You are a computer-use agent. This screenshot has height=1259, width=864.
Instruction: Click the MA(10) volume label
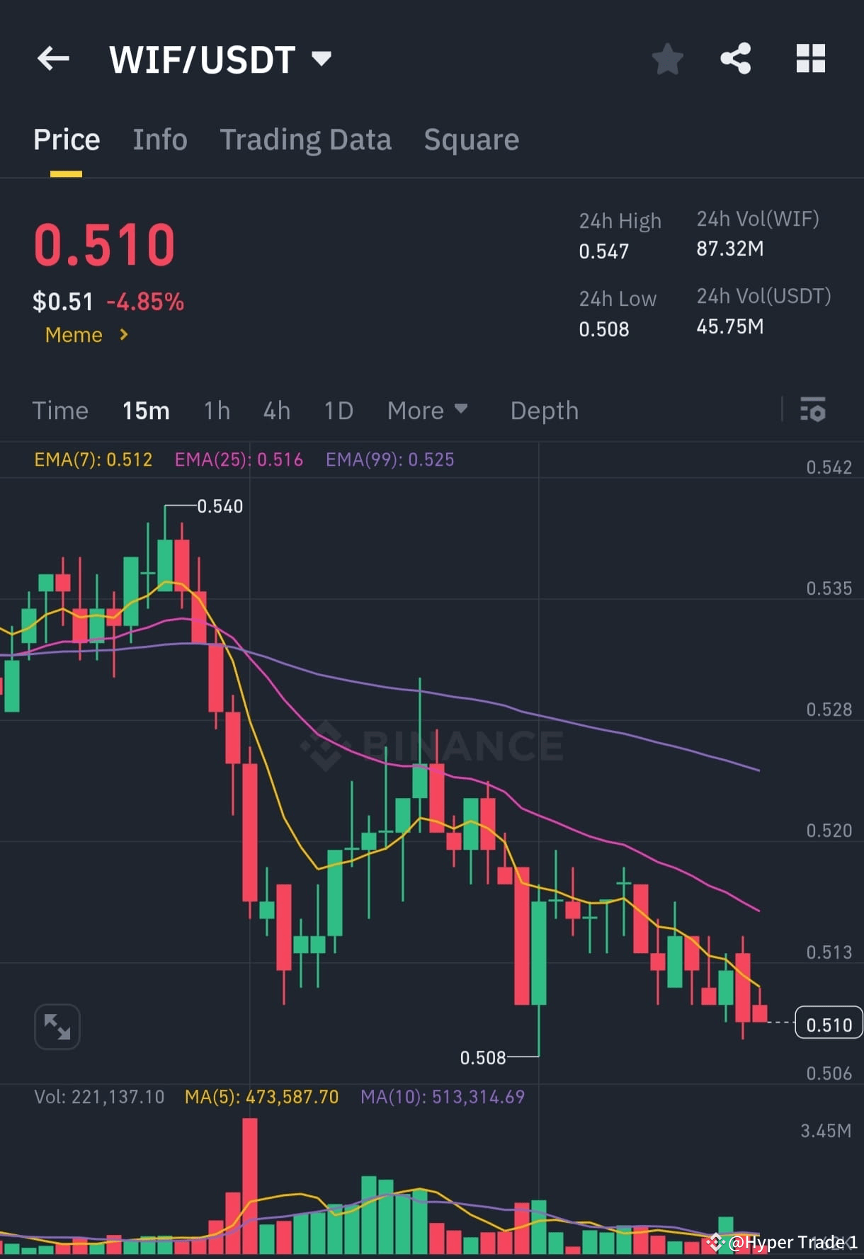[443, 1096]
